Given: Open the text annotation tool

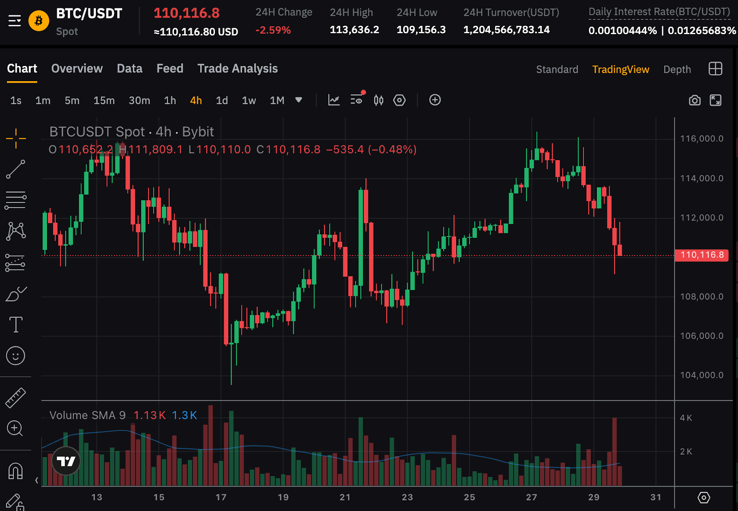Looking at the screenshot, I should click(x=16, y=325).
